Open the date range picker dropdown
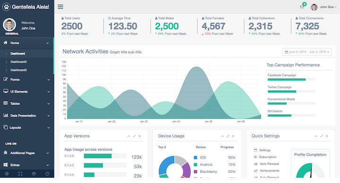The image size is (340, 183). 307,52
